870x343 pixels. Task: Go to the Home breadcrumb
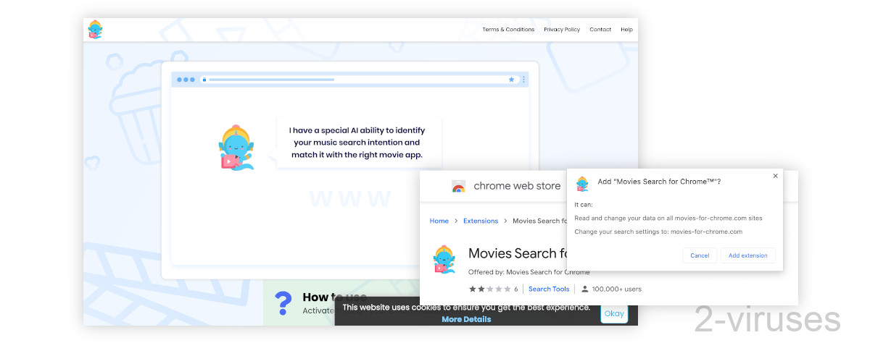[x=439, y=221]
